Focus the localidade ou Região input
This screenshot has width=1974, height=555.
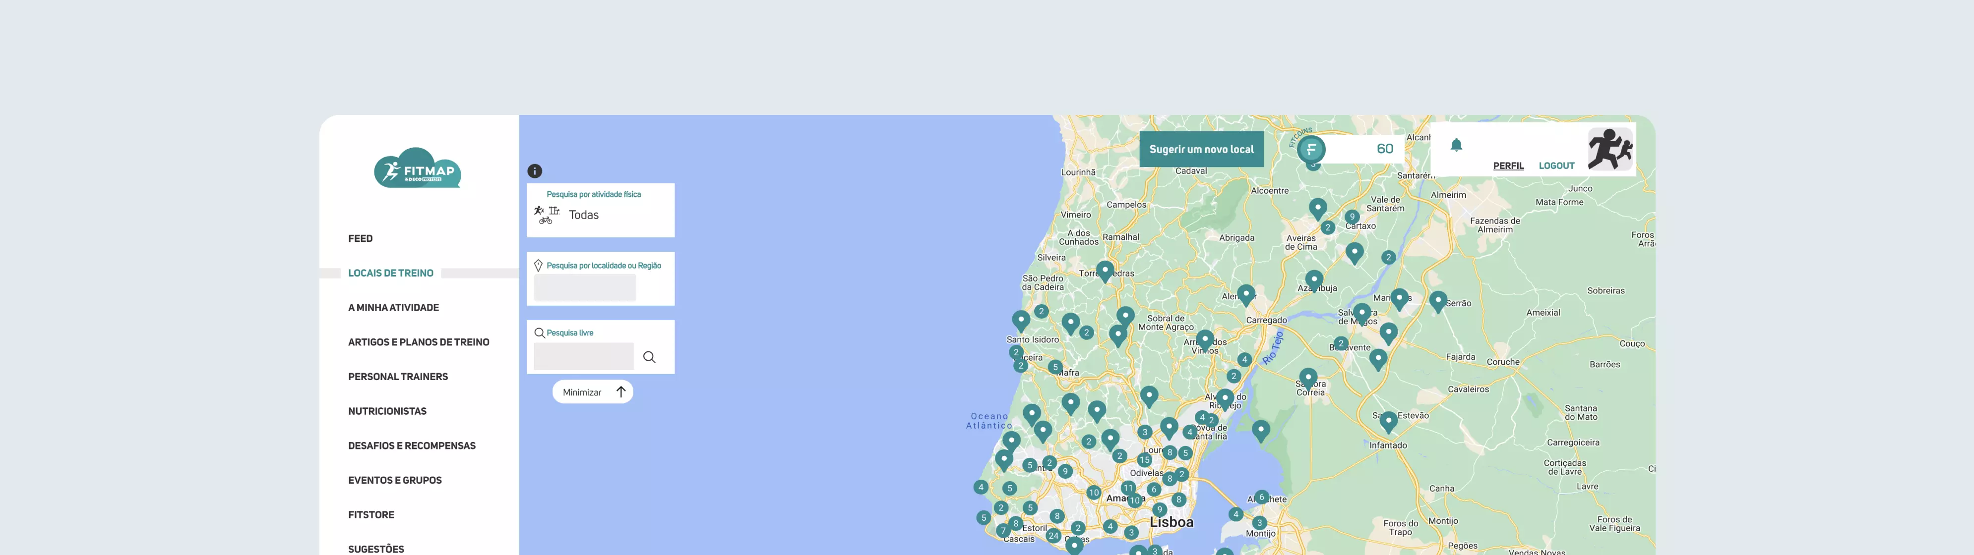click(585, 288)
